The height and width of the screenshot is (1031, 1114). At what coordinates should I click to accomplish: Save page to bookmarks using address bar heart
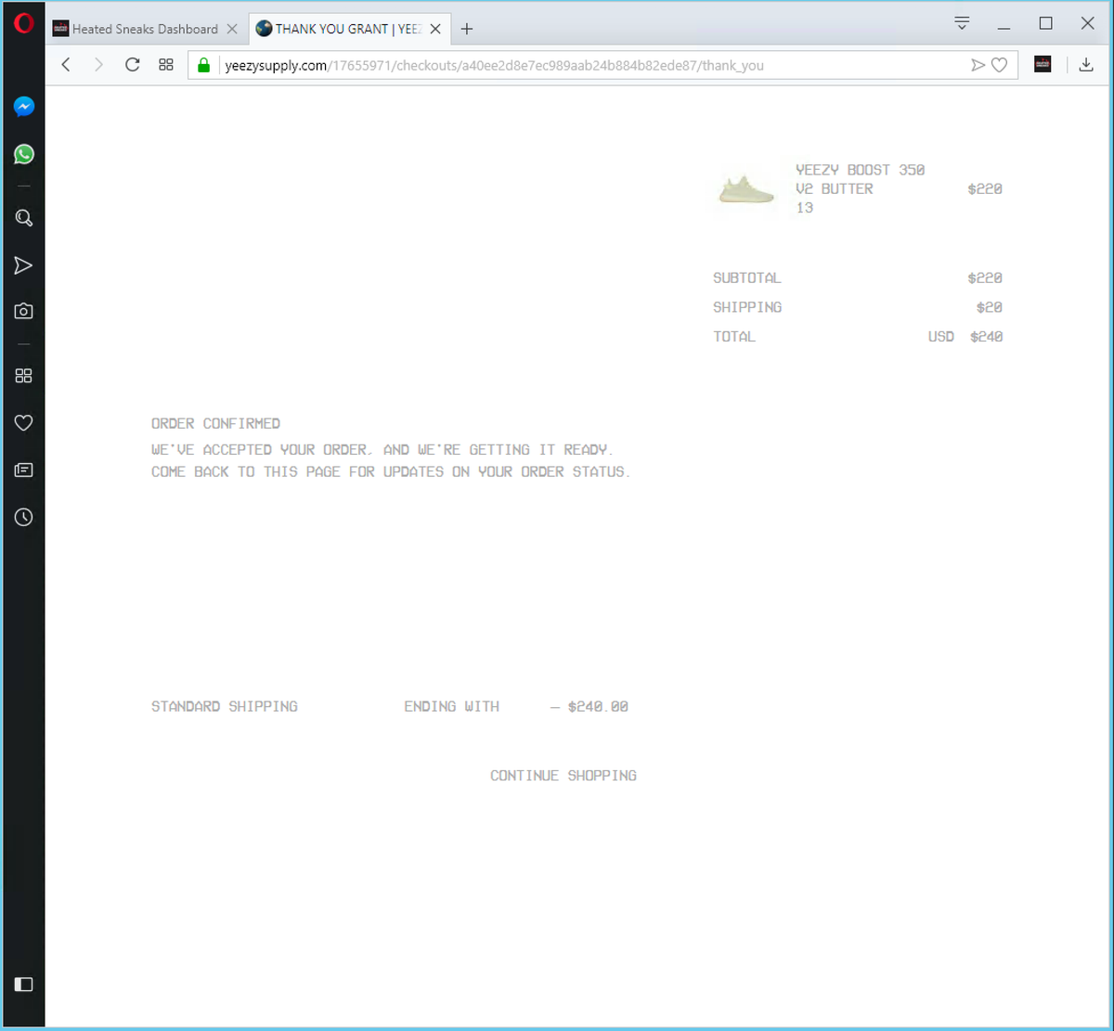[1000, 65]
